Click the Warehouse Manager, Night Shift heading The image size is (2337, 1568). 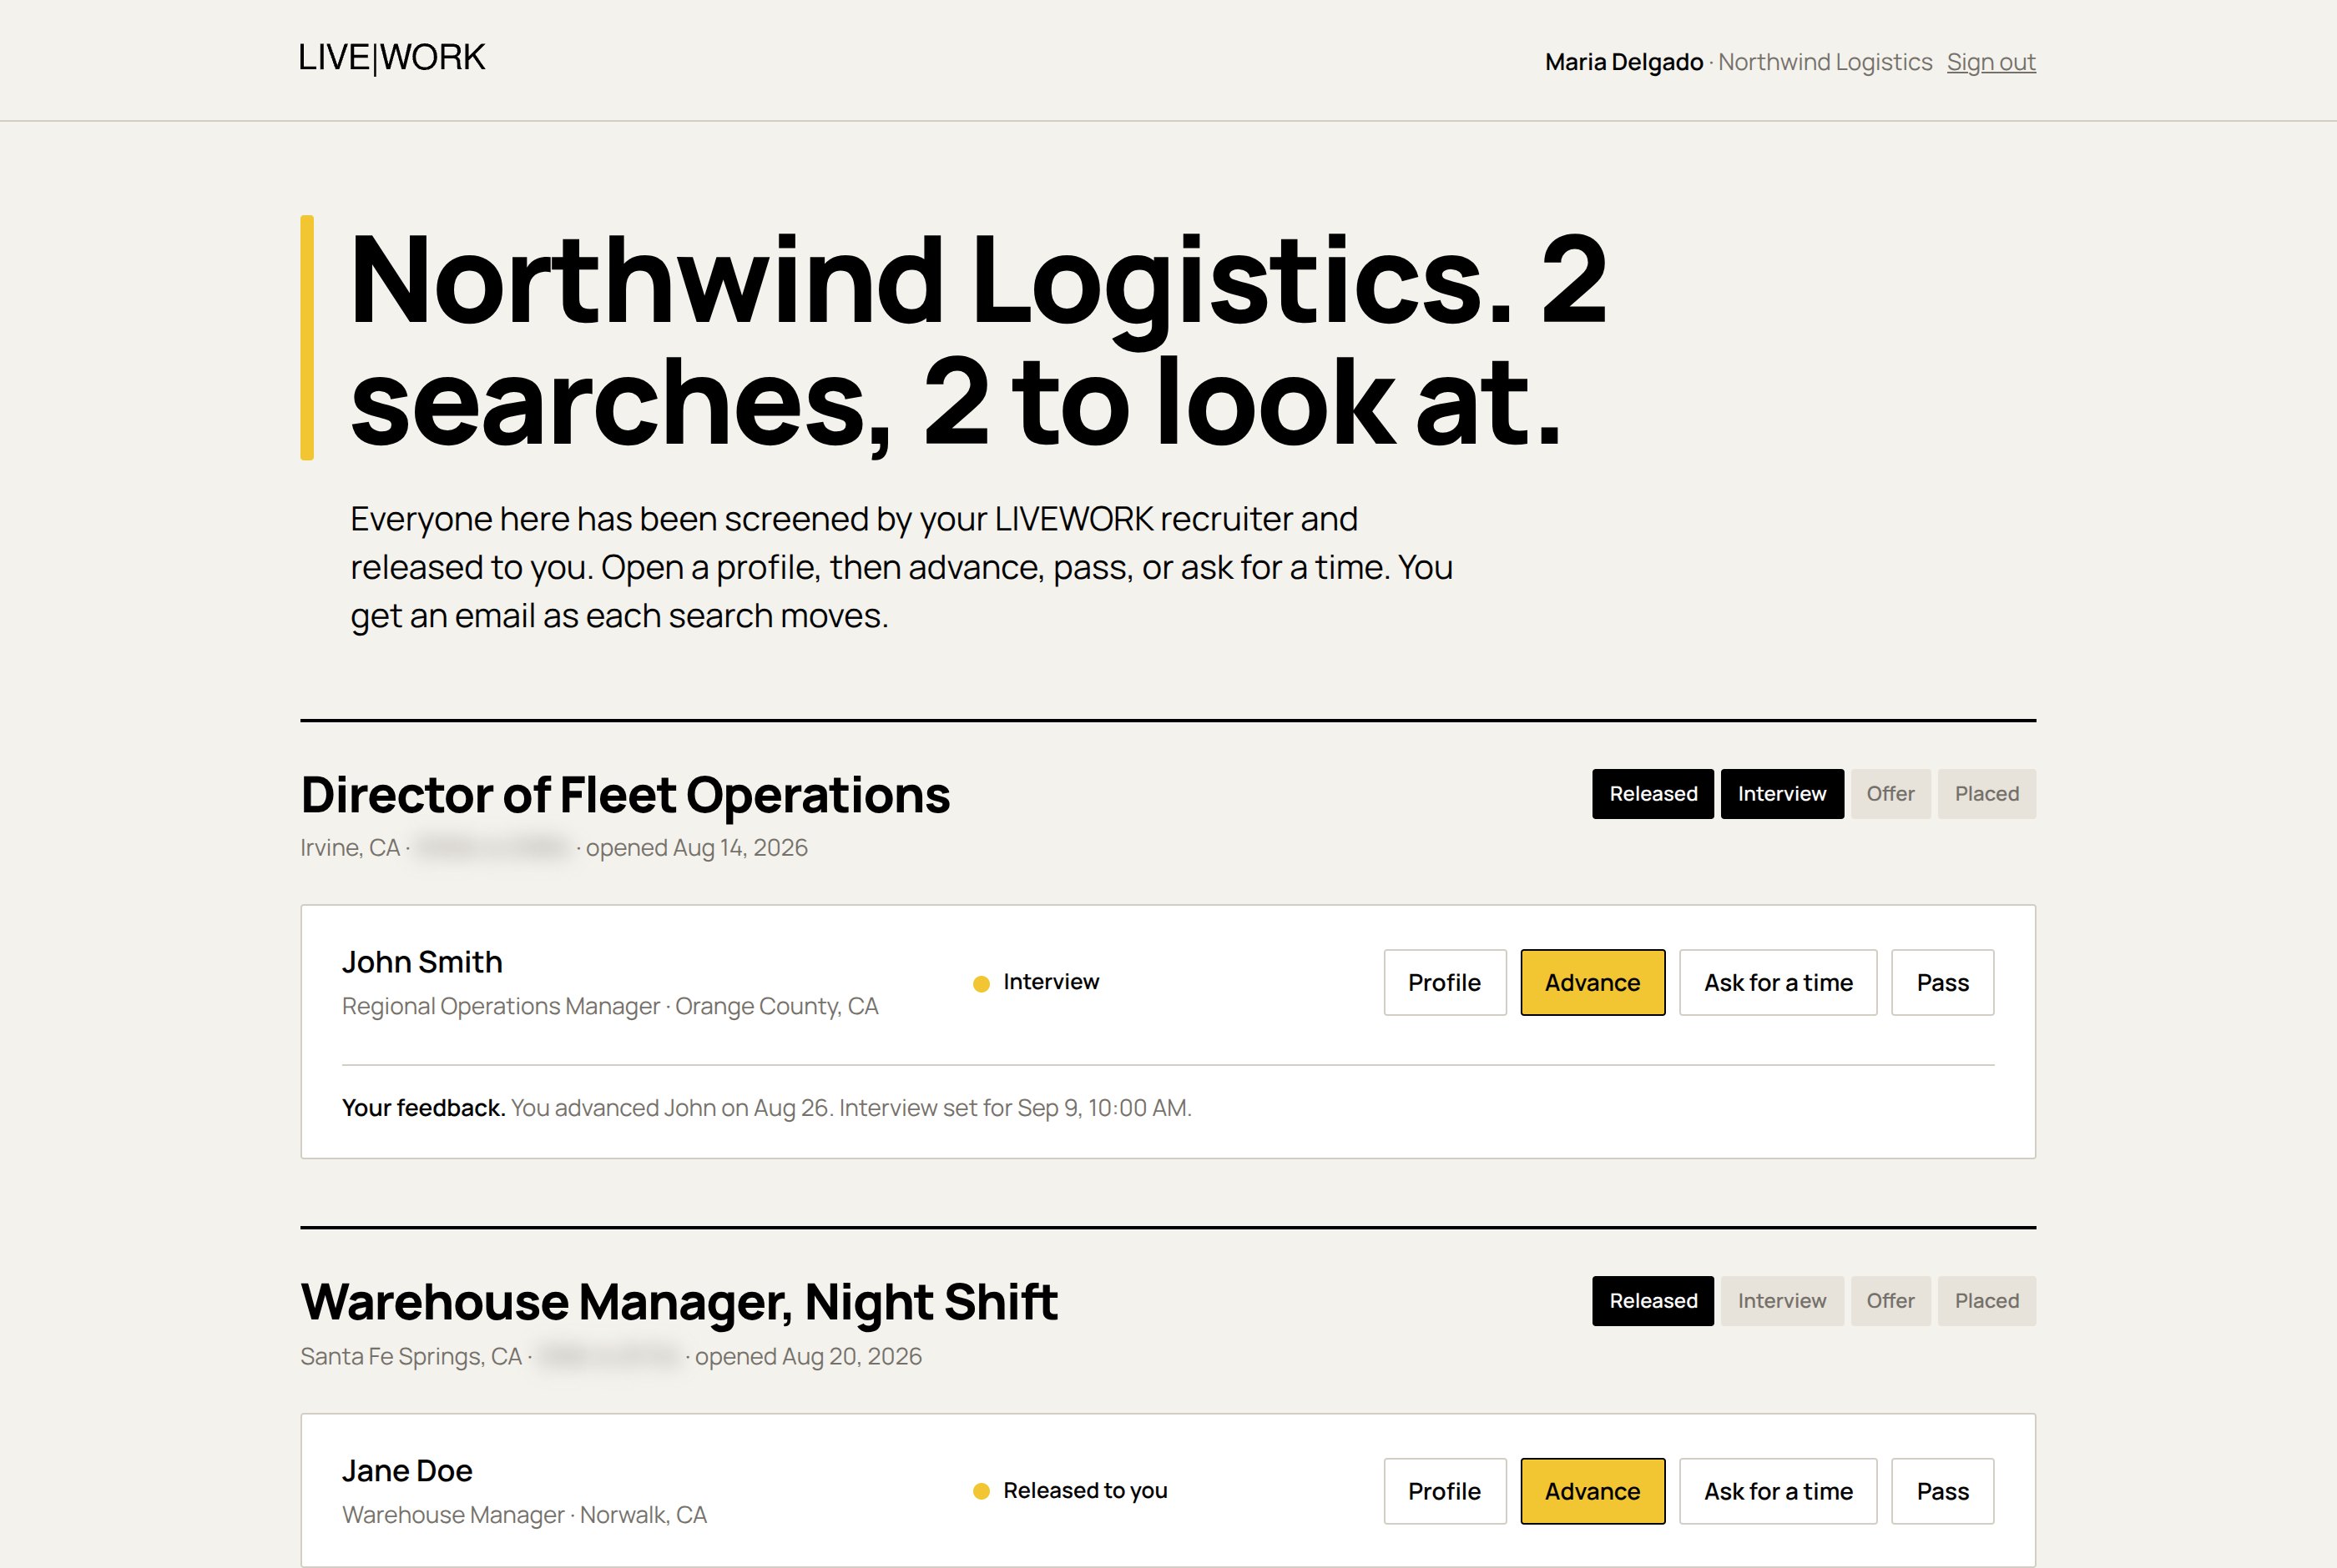(679, 1303)
